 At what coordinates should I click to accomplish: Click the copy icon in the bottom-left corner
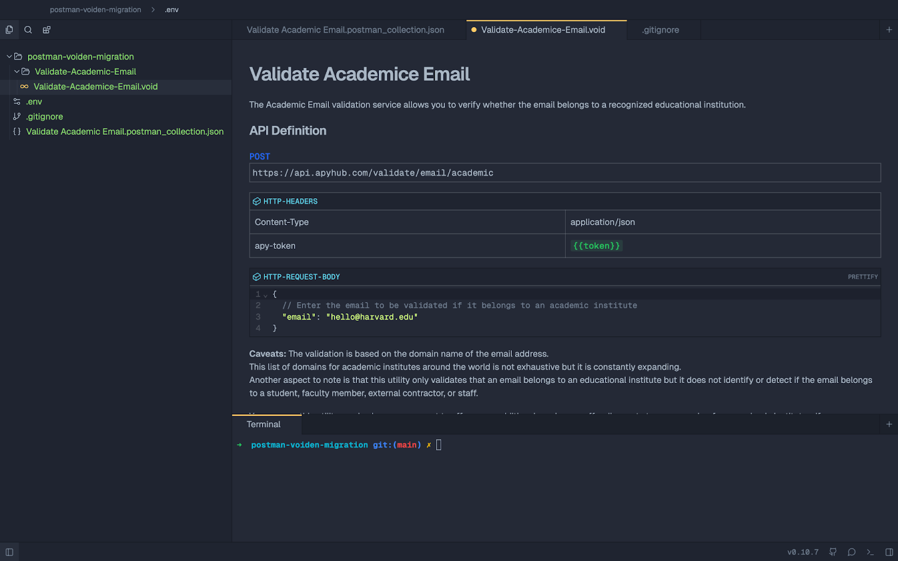[9, 551]
